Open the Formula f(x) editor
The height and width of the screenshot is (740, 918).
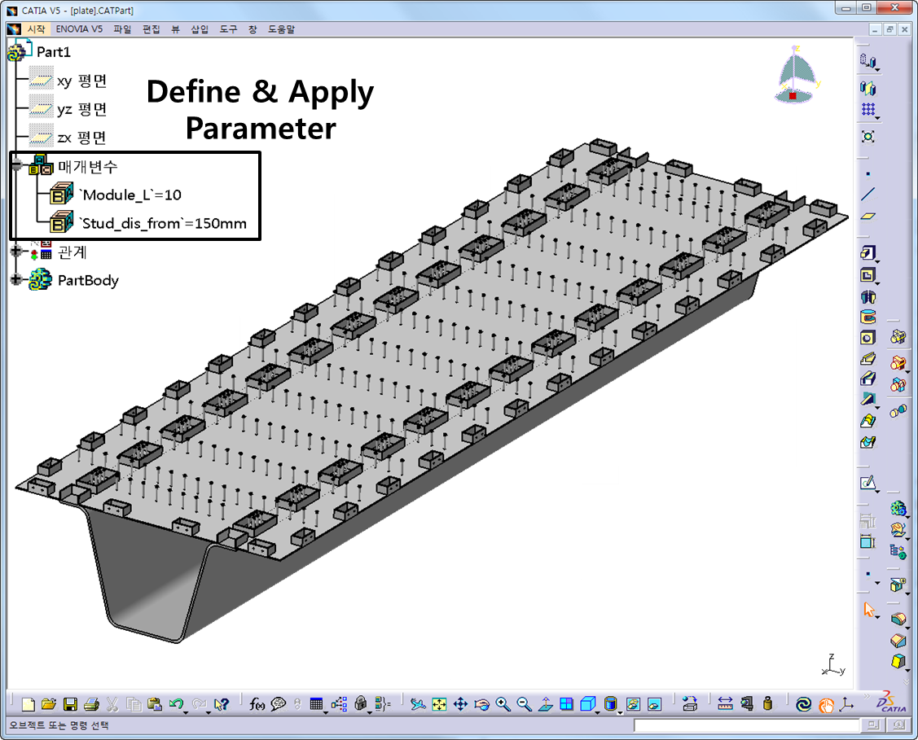[x=257, y=704]
